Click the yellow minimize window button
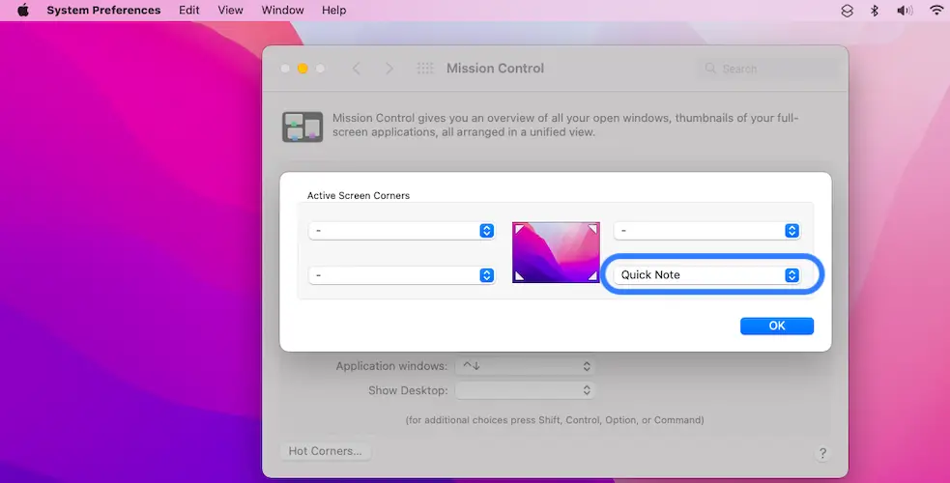The height and width of the screenshot is (483, 950). pyautogui.click(x=302, y=69)
